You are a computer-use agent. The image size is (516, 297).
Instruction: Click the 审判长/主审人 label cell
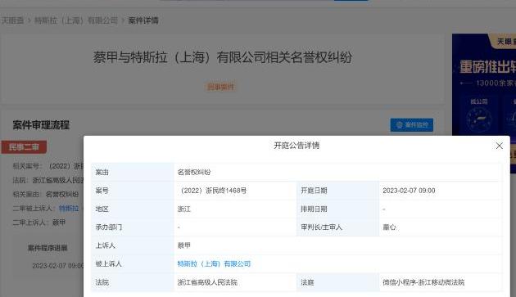[337, 227]
